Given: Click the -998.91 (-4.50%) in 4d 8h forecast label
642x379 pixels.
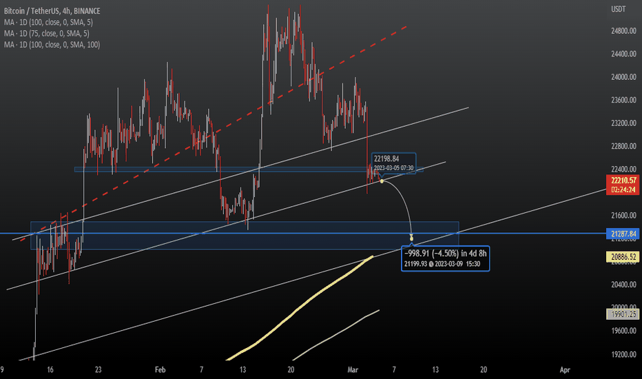Looking at the screenshot, I should point(446,253).
